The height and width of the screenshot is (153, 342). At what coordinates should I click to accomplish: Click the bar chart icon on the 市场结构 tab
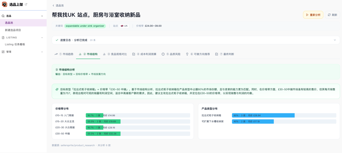pyautogui.click(x=80, y=54)
